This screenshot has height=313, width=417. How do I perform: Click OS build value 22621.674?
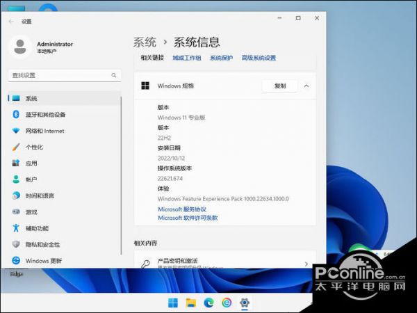pos(170,179)
